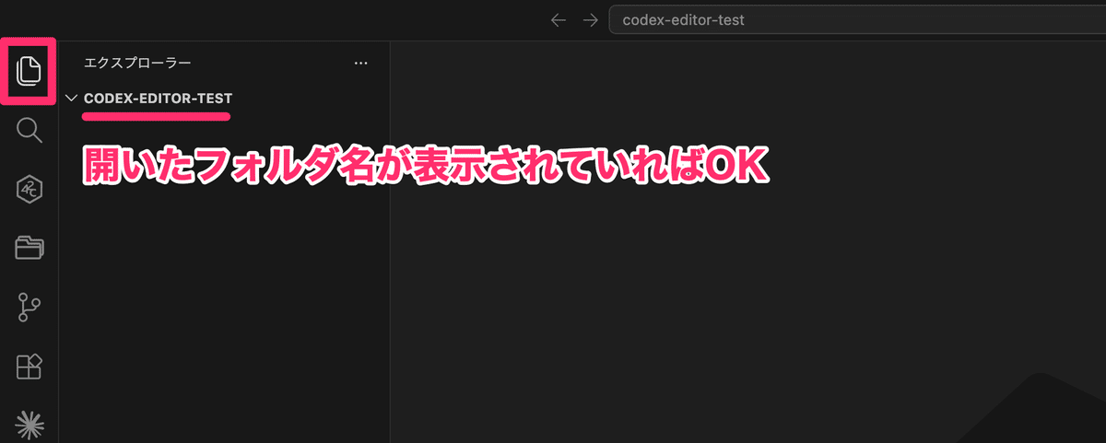Click the codex-editor-test command center field
1106x443 pixels.
(857, 19)
